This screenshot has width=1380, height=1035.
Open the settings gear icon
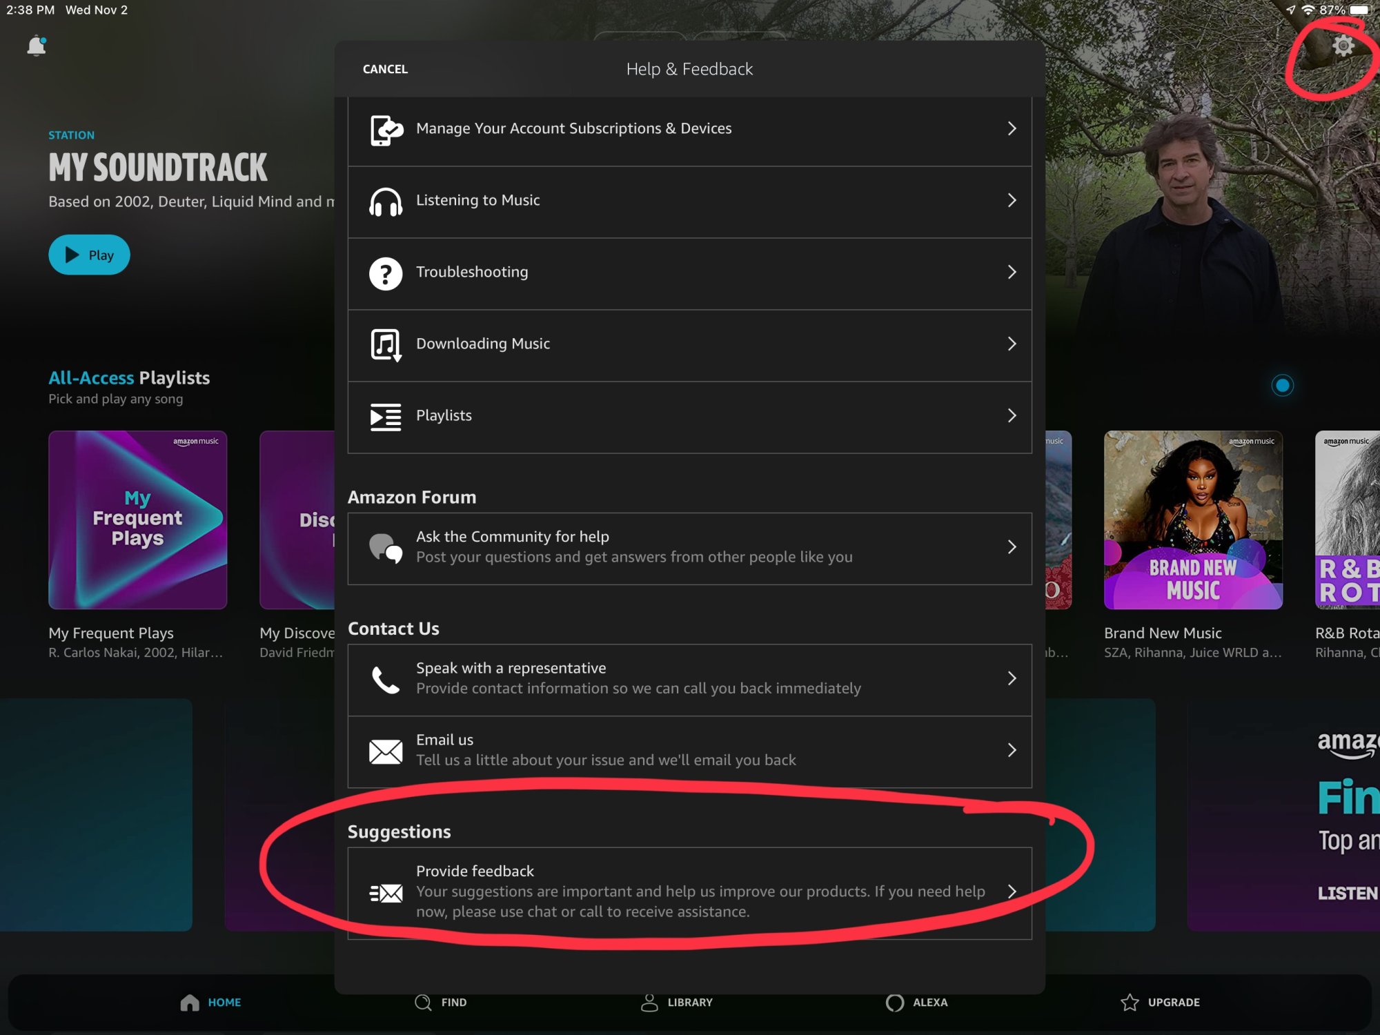[x=1343, y=46]
